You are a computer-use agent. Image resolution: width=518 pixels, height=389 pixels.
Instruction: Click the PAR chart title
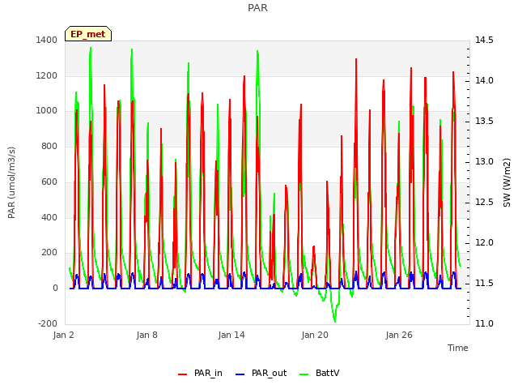coord(257,7)
